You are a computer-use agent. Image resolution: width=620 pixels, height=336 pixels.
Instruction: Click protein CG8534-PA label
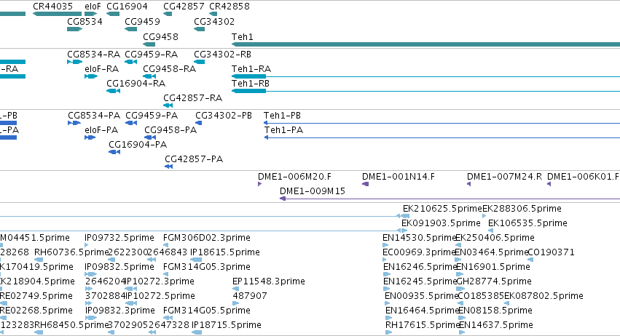pos(94,116)
